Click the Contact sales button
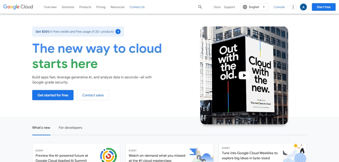 93,95
